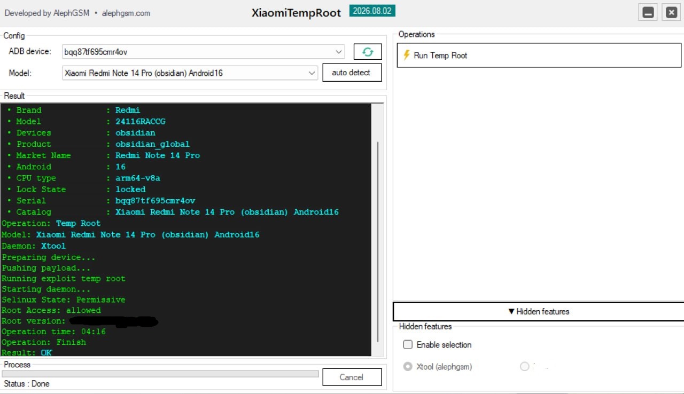
Task: Click the Cancel button
Action: [x=352, y=377]
